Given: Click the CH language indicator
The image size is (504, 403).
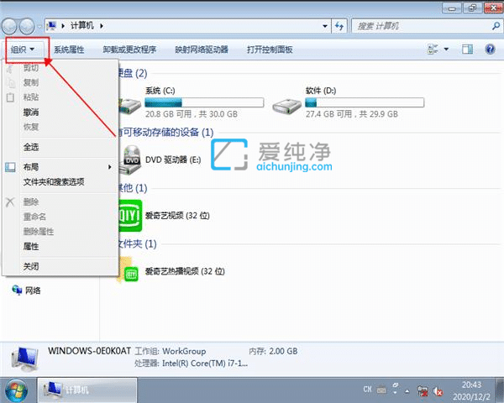Looking at the screenshot, I should coord(367,390).
